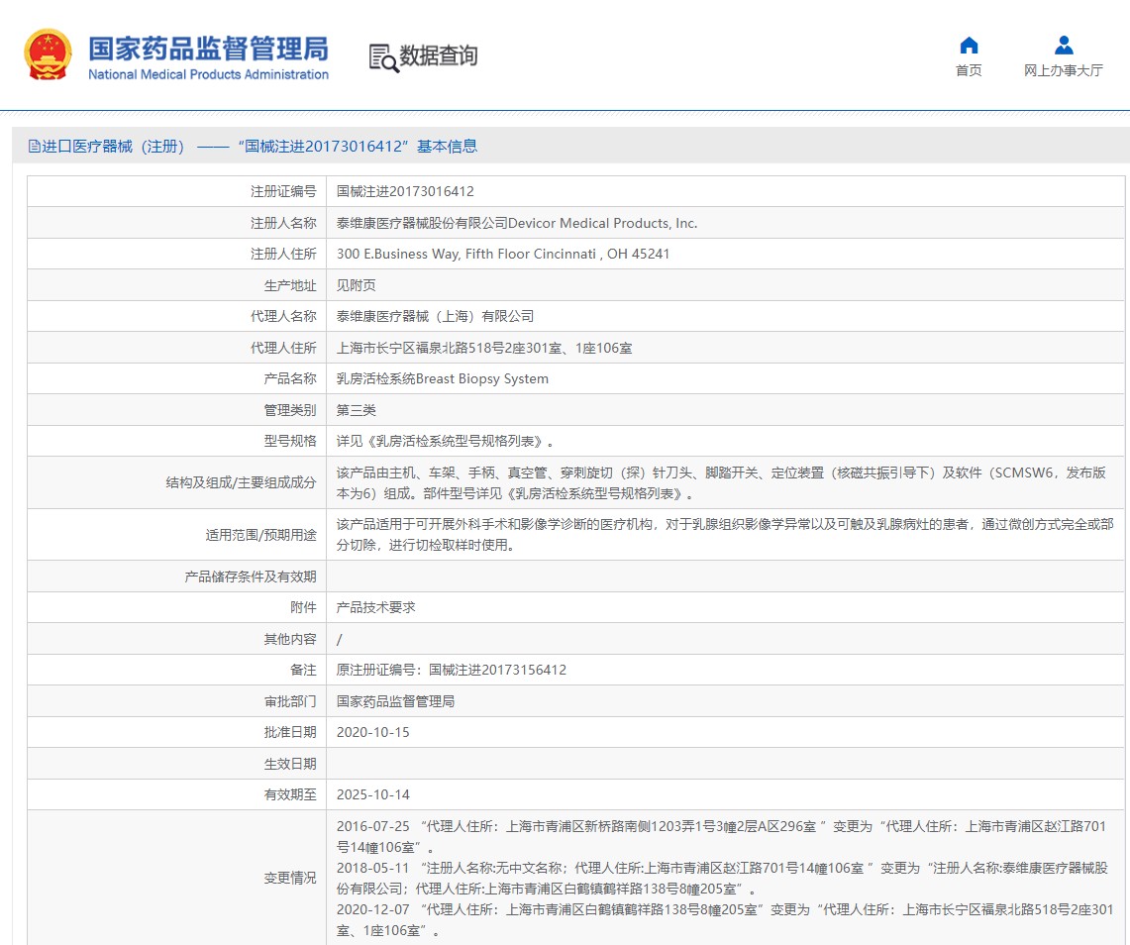Click the 备注 label
This screenshot has height=945, width=1130.
click(303, 671)
